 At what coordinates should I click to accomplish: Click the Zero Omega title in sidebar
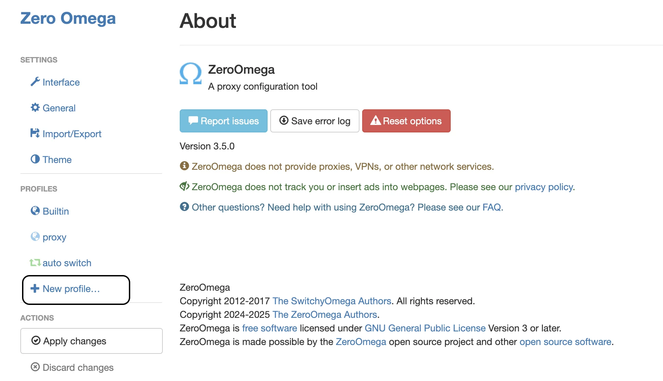tap(68, 18)
